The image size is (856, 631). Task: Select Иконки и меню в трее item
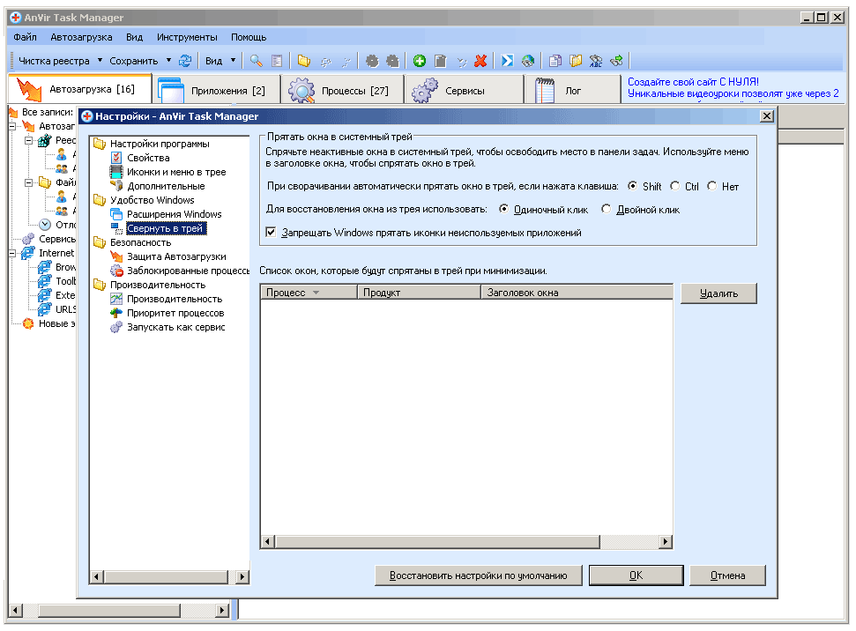click(175, 172)
